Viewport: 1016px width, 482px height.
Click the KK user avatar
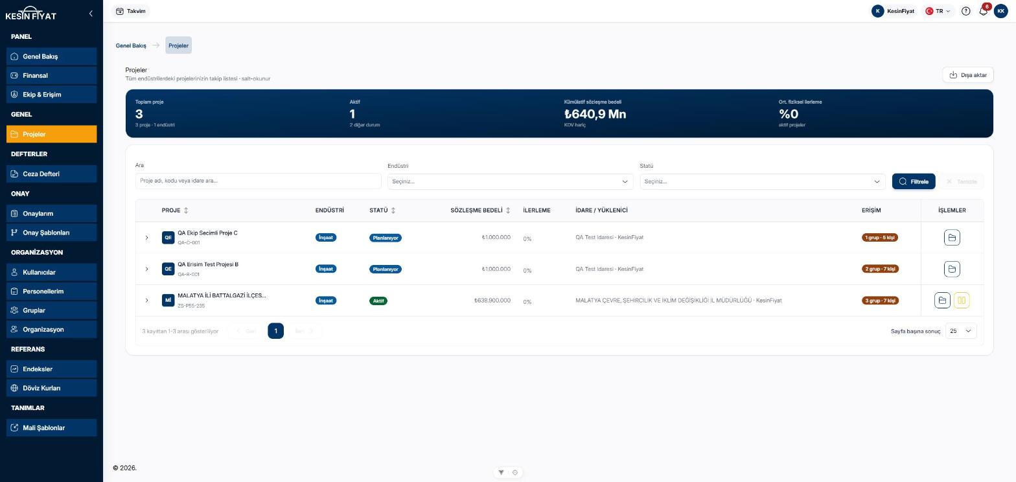(x=1001, y=11)
